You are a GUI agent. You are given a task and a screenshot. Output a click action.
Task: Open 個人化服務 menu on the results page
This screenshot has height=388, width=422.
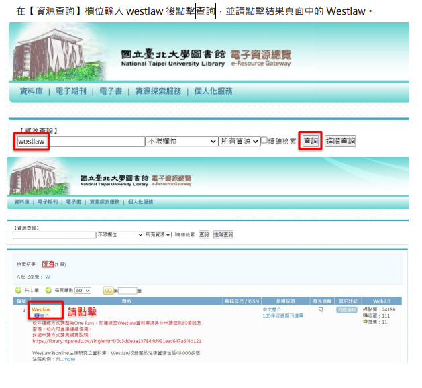tap(140, 202)
